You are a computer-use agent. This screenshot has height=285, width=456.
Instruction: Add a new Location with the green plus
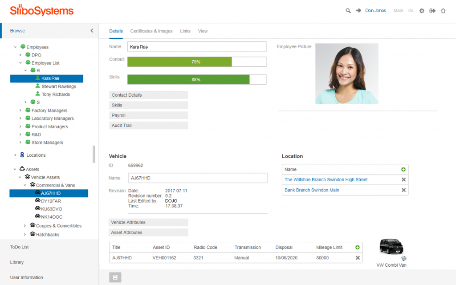(x=402, y=169)
